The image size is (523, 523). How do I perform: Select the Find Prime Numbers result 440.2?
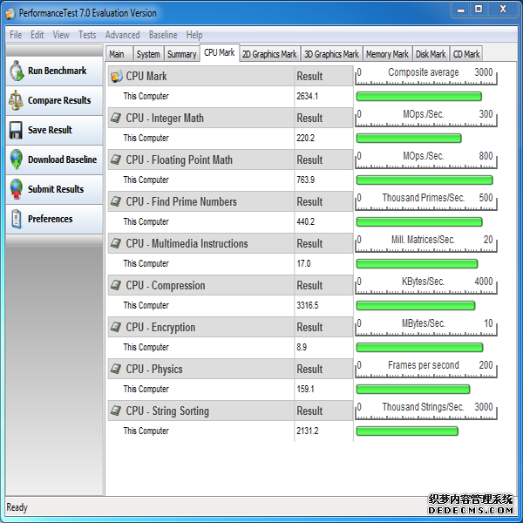click(x=306, y=221)
